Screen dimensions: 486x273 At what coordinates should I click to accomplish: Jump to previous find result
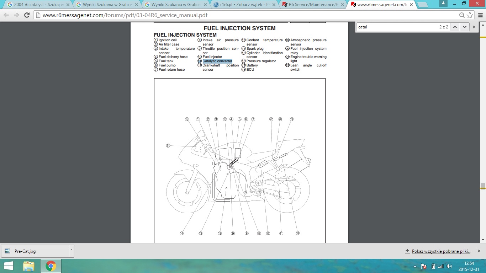[455, 27]
